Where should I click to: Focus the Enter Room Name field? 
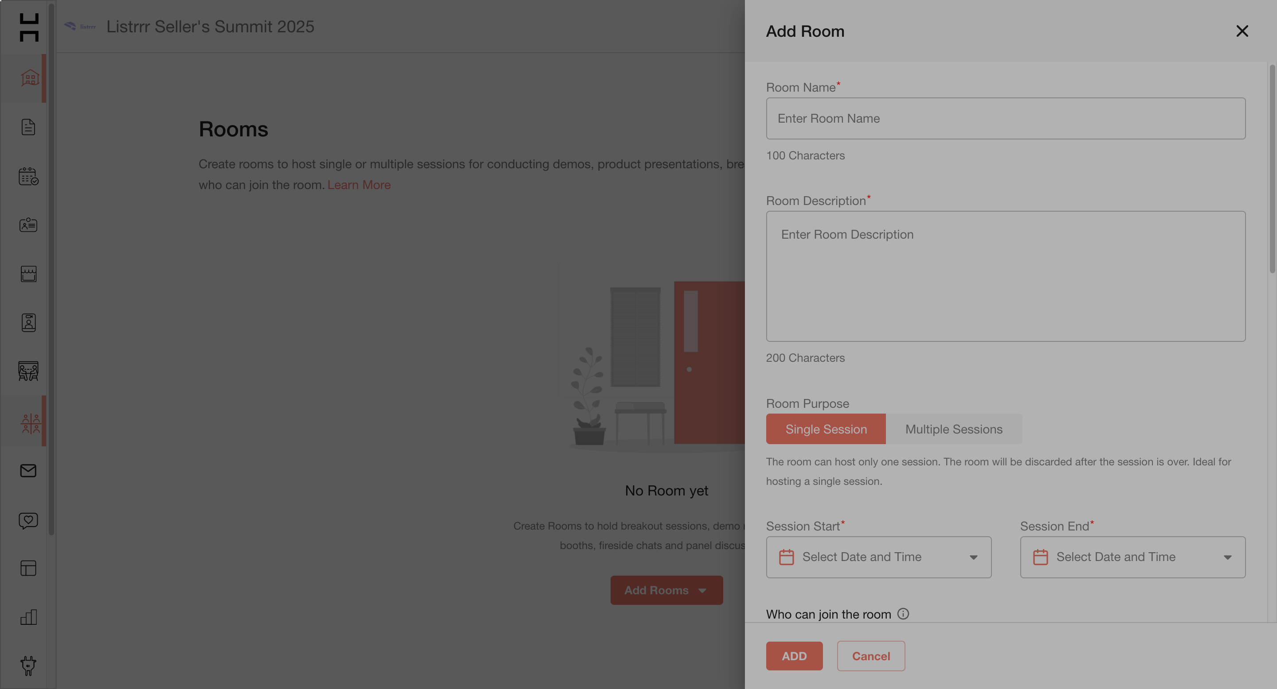(x=1005, y=118)
